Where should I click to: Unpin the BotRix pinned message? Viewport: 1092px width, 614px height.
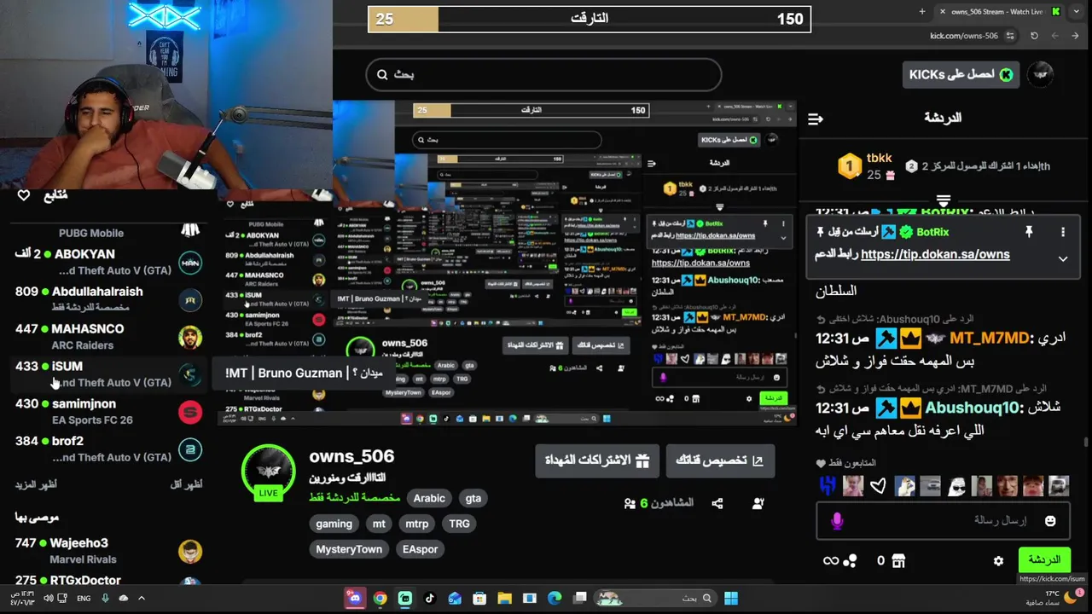point(1029,232)
